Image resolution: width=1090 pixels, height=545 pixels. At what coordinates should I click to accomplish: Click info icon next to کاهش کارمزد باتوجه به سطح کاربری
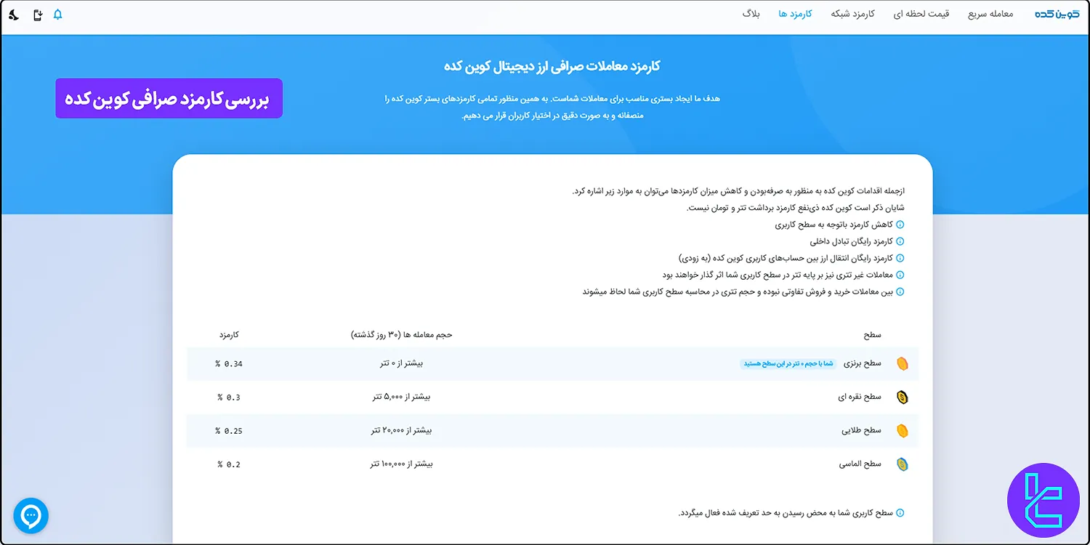(x=901, y=225)
